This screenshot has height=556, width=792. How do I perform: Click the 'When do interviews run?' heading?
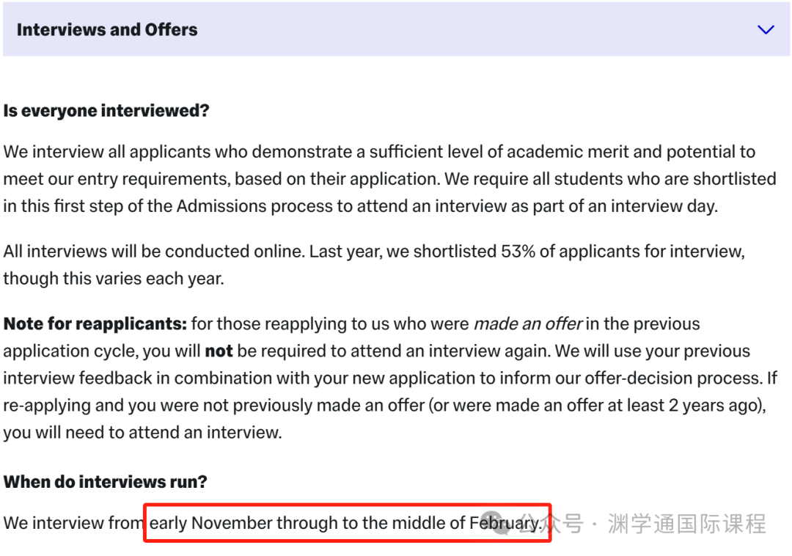[x=105, y=482]
